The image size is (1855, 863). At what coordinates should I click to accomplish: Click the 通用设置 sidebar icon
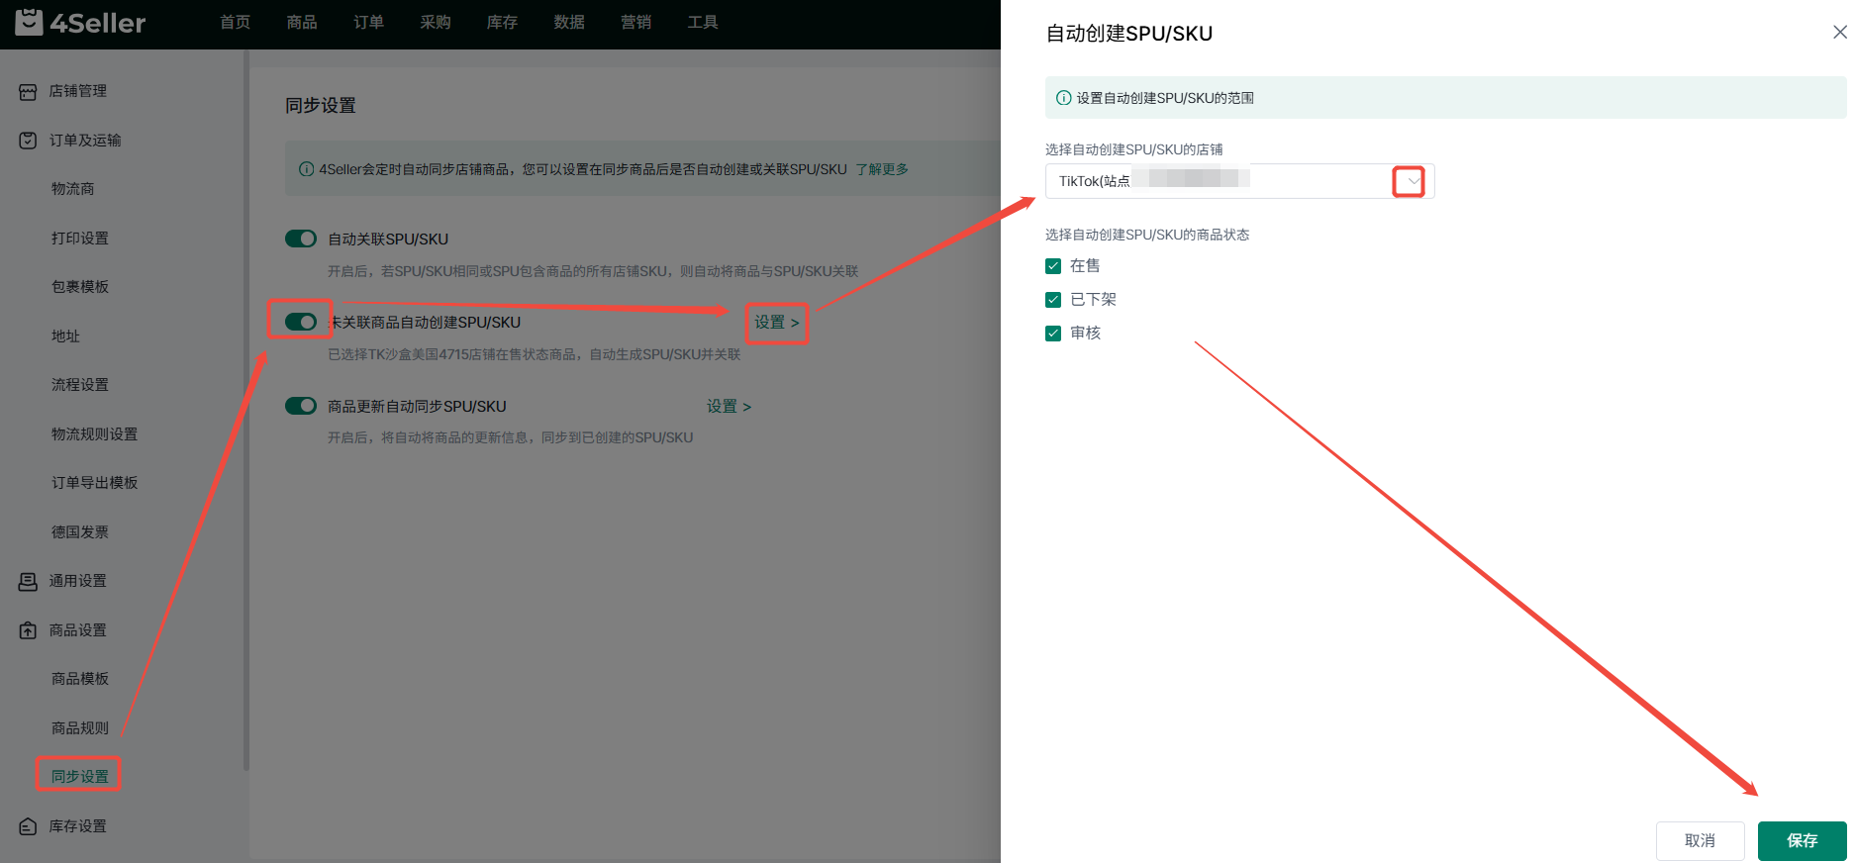[28, 581]
